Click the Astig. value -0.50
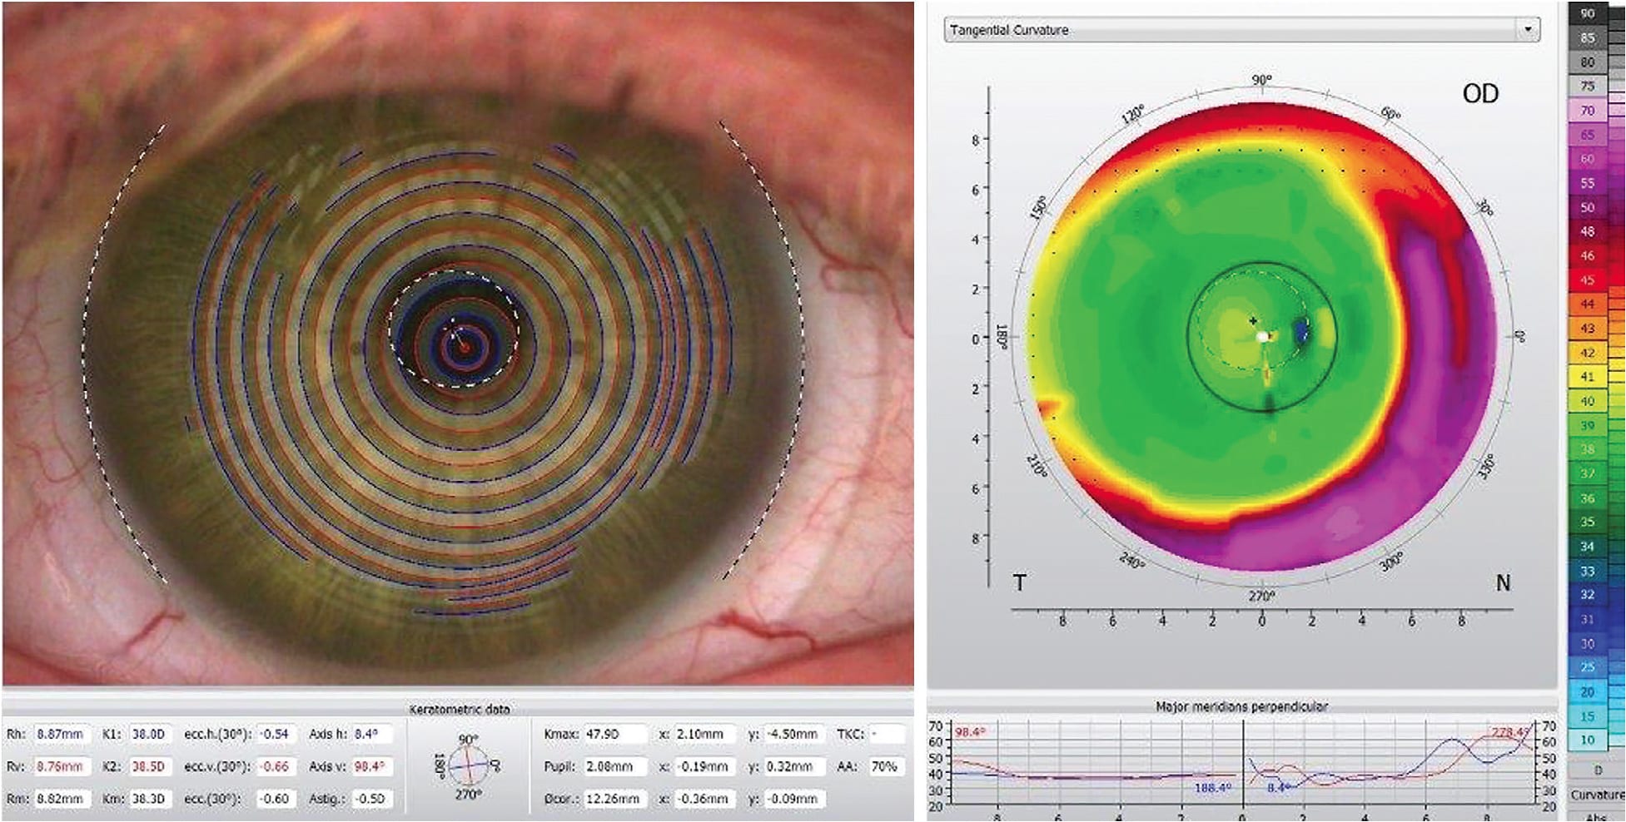1626x822 pixels. [x=371, y=799]
